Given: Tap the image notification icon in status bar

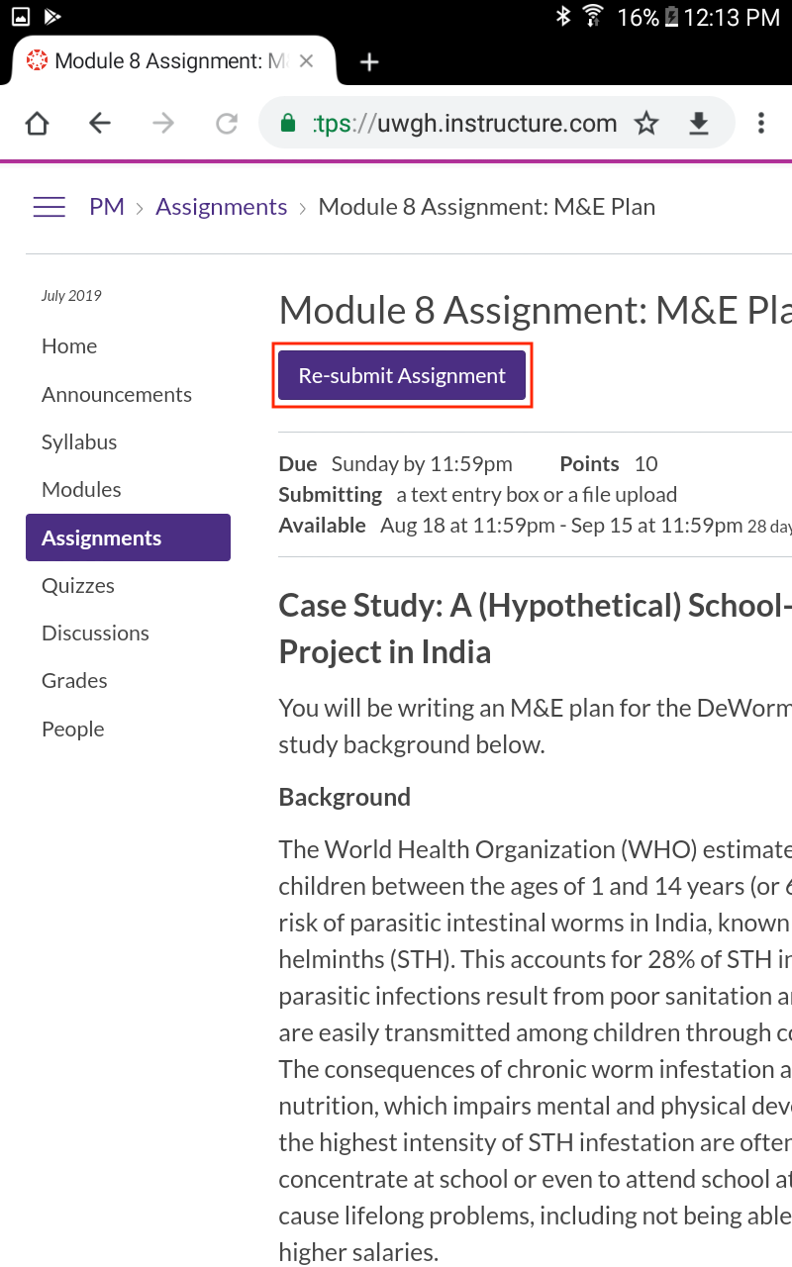Looking at the screenshot, I should [20, 16].
